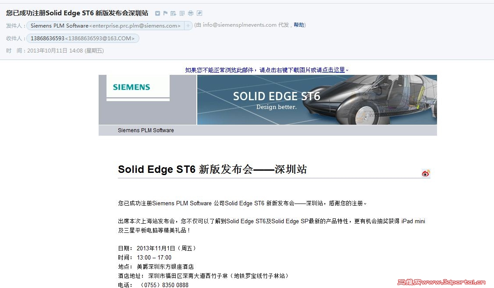This screenshot has height=288, width=494.
Task: Click the 点击这里 link to view online
Action: 334,70
